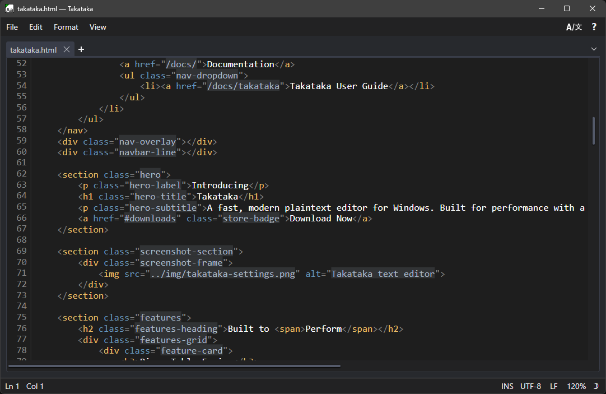Click the Ln 1 Col 1 position indicator

tap(25, 386)
